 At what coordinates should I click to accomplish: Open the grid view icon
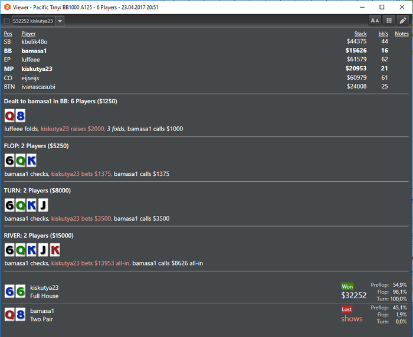tap(389, 21)
